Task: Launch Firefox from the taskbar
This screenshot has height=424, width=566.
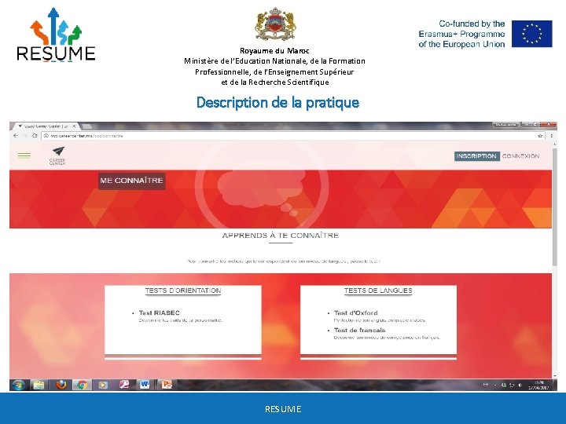Action: [61, 385]
